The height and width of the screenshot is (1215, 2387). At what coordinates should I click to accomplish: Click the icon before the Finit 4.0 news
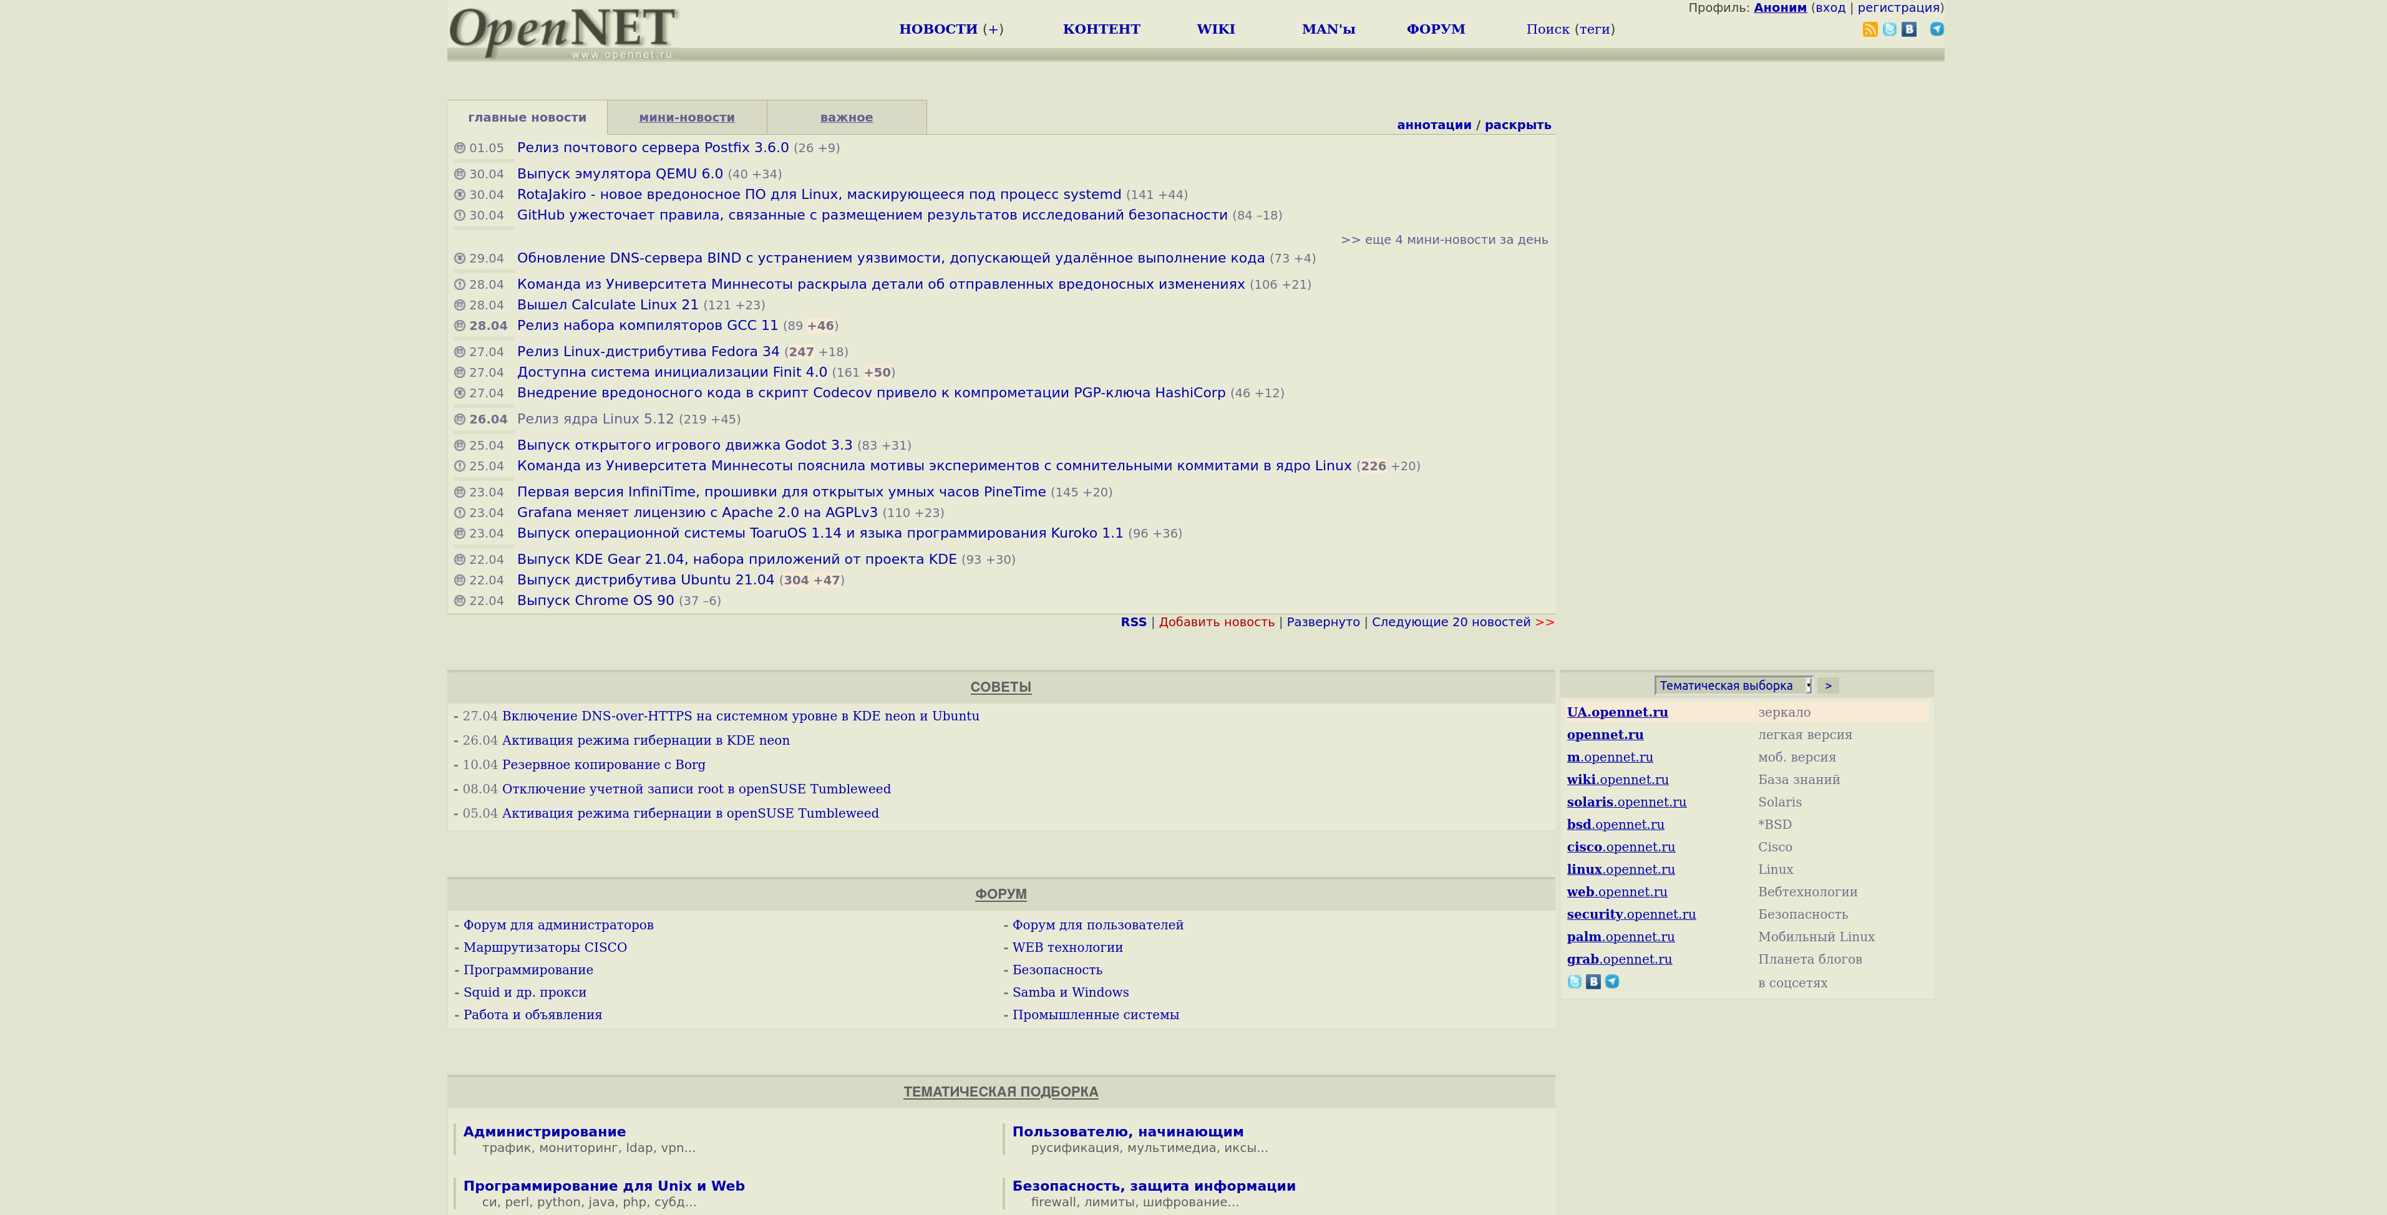point(460,372)
